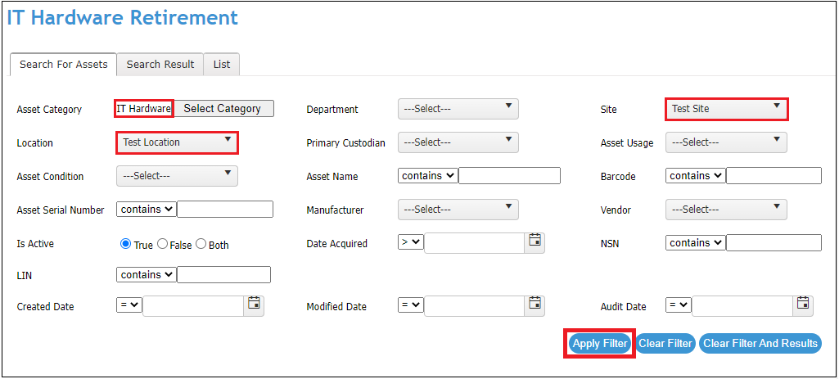
Task: Click the Is Active label
Action: (x=35, y=244)
